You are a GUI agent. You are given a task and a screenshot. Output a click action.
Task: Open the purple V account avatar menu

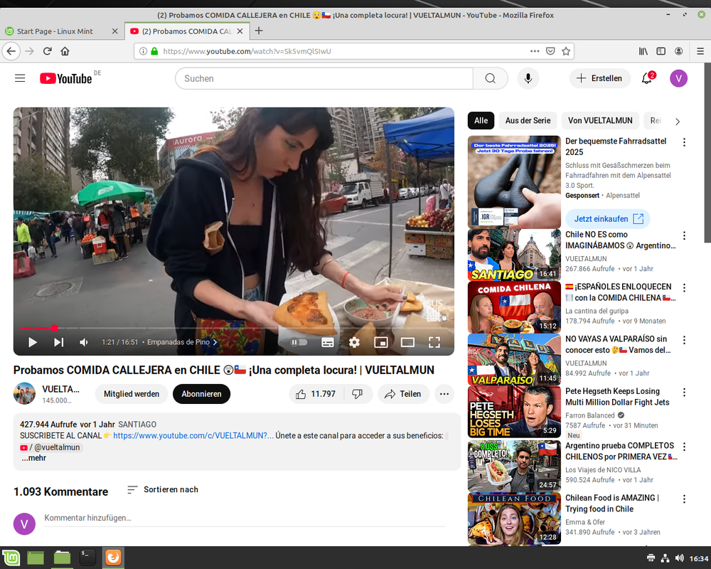coord(678,78)
